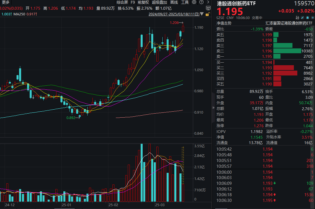
Task: Toggle the orange lock icon near the date range
Action: click(207, 14)
